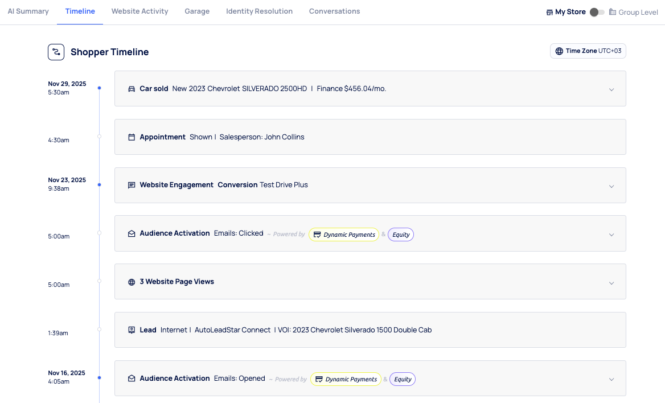Click the globe icon beside 3 Website Page Views

(132, 282)
